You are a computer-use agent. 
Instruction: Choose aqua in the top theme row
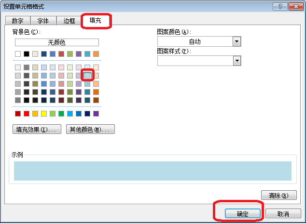tap(87, 54)
